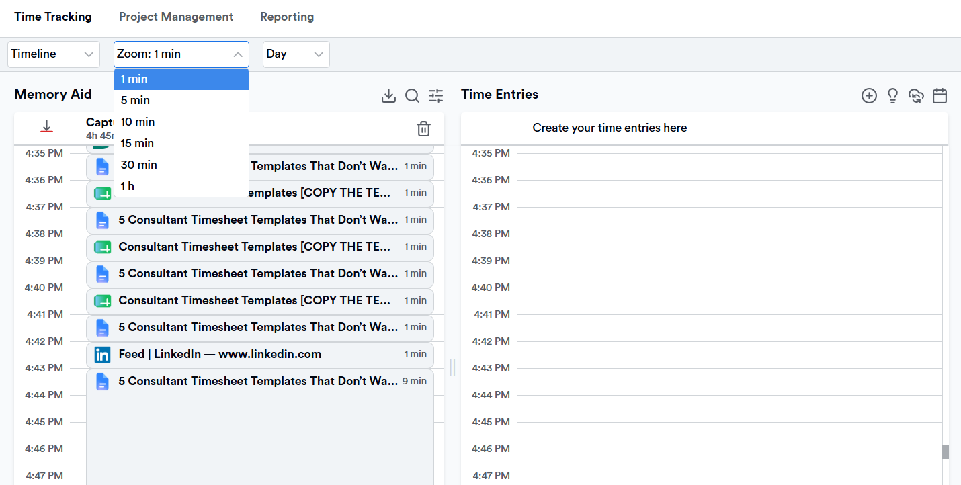961x485 pixels.
Task: Click the Time Entries heading
Action: pos(499,95)
